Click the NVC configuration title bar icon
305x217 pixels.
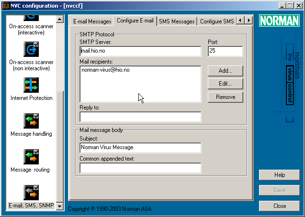pos(6,6)
